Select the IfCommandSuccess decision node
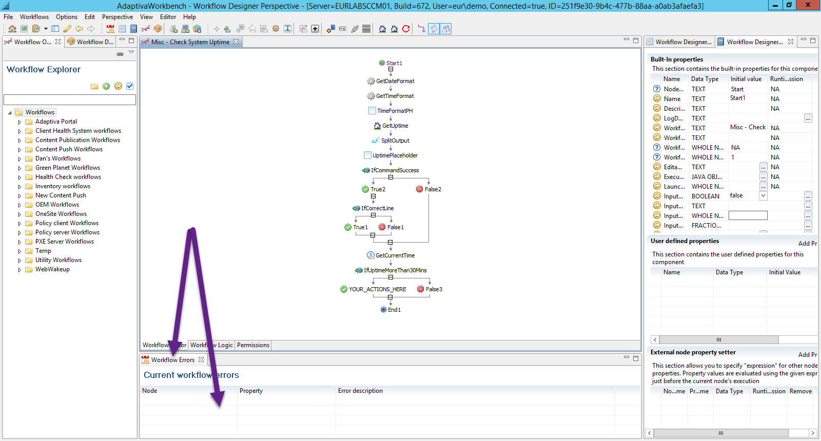The image size is (821, 441). pos(390,170)
